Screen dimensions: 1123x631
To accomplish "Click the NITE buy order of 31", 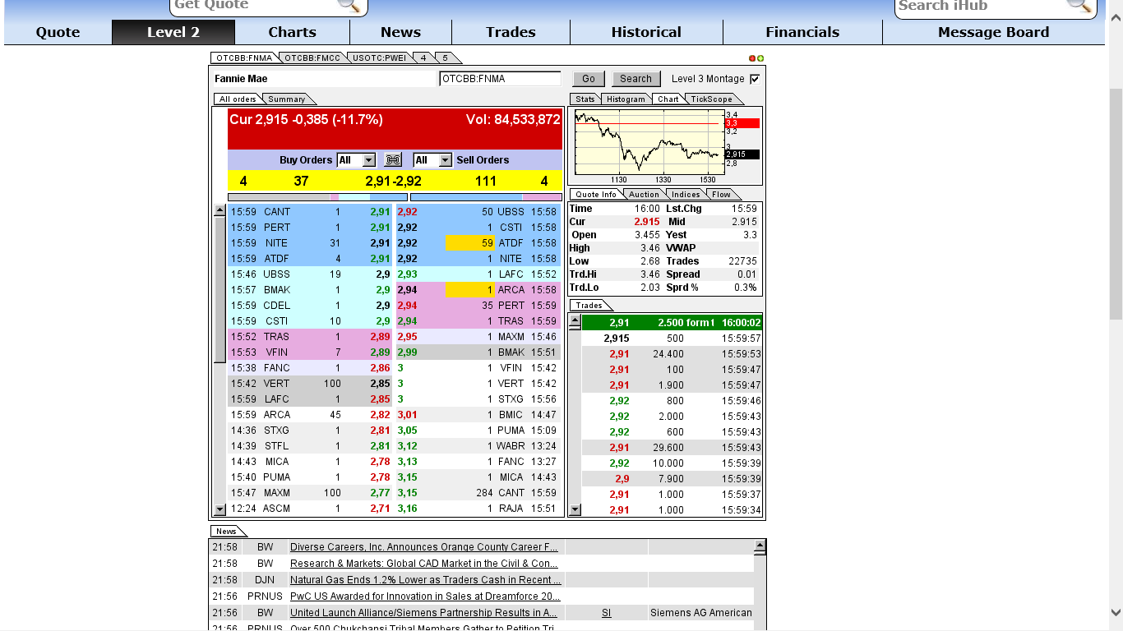I will (311, 243).
